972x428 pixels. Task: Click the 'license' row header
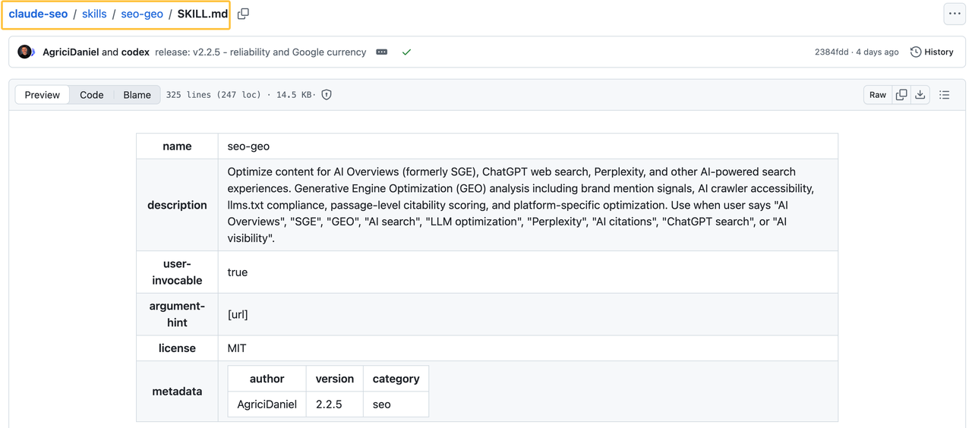pyautogui.click(x=177, y=348)
